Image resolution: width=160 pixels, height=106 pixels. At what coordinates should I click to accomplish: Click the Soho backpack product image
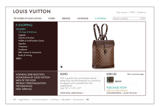tap(103, 46)
